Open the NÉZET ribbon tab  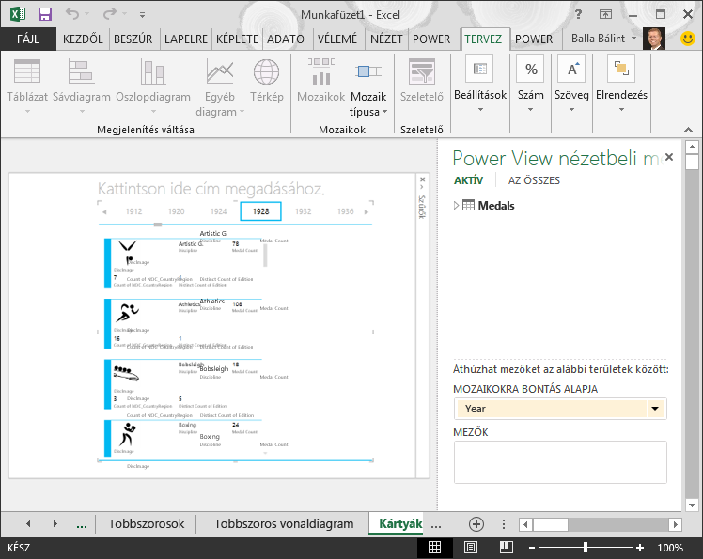pos(386,39)
